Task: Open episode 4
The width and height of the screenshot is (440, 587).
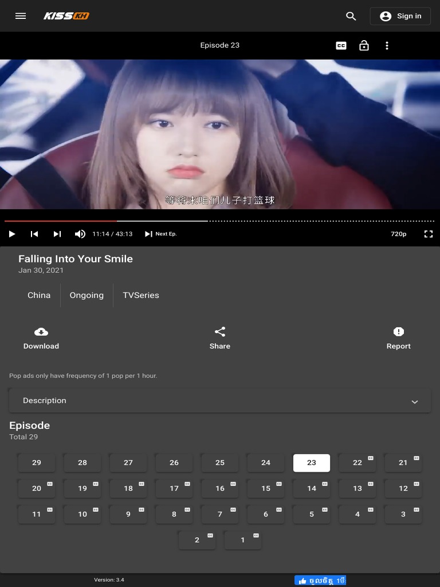Action: click(x=357, y=514)
